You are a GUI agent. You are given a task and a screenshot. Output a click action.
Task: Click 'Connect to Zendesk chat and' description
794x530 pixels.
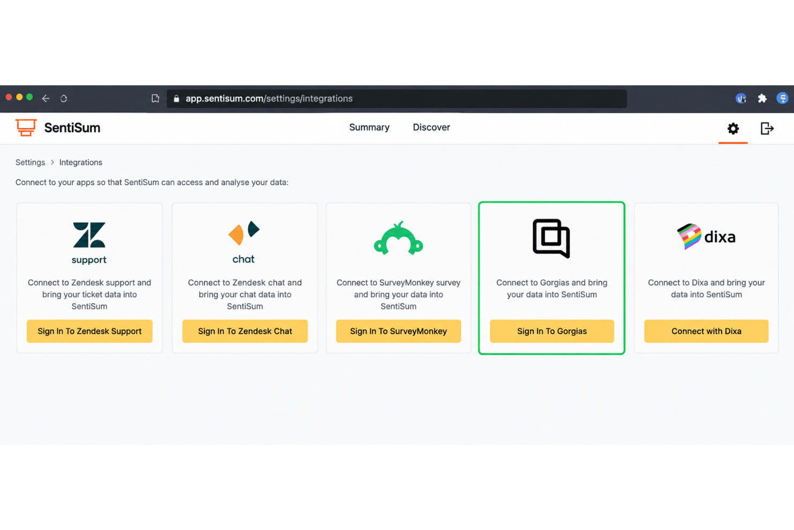coord(245,282)
